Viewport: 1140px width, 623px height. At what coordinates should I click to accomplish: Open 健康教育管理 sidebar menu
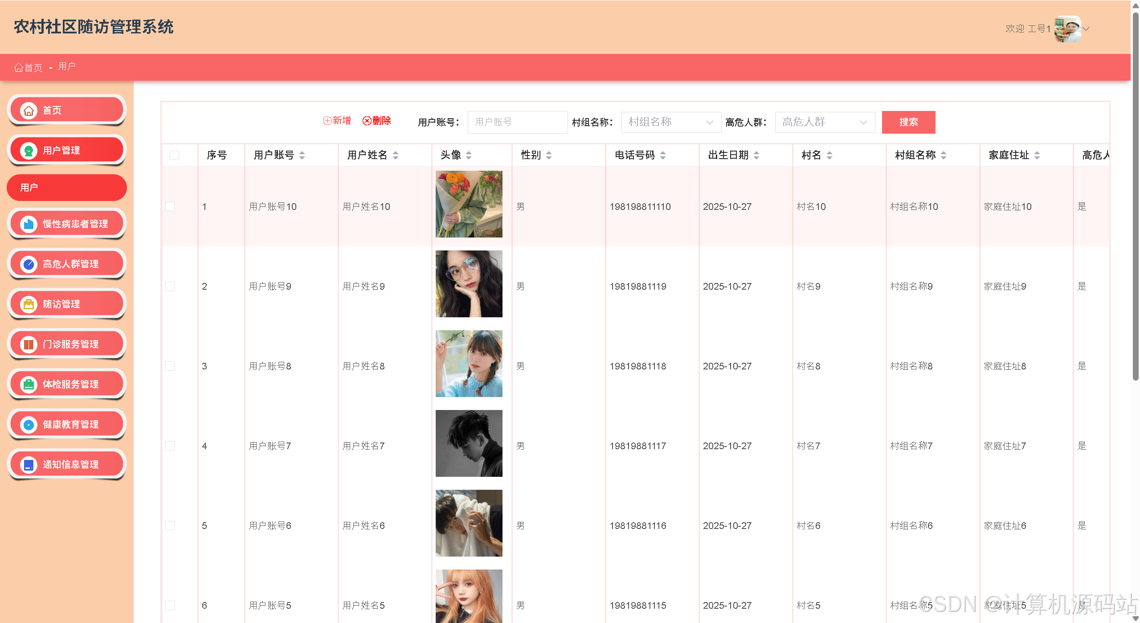[x=67, y=424]
